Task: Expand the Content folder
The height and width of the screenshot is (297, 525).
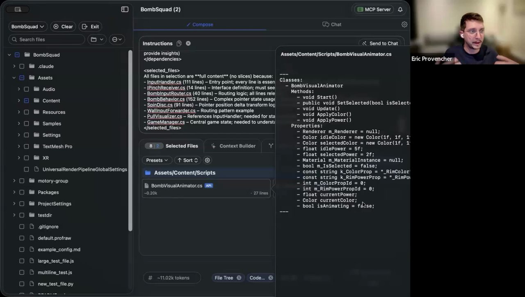Action: (18, 101)
